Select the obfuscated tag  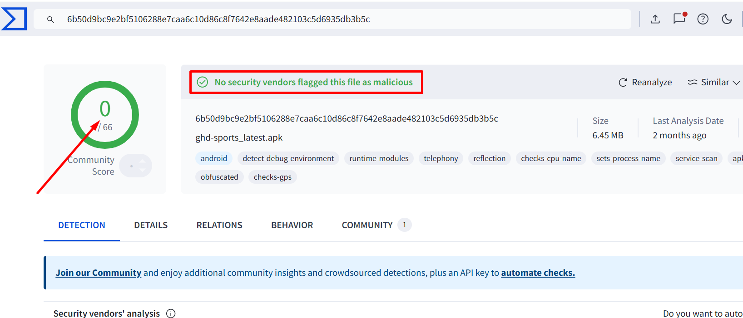point(219,177)
